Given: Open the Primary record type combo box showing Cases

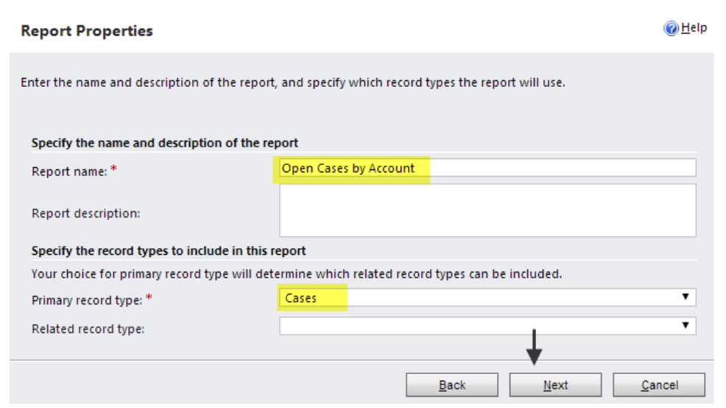Looking at the screenshot, I should click(487, 298).
